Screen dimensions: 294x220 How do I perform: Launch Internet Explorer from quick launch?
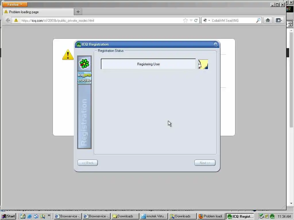(x=30, y=216)
